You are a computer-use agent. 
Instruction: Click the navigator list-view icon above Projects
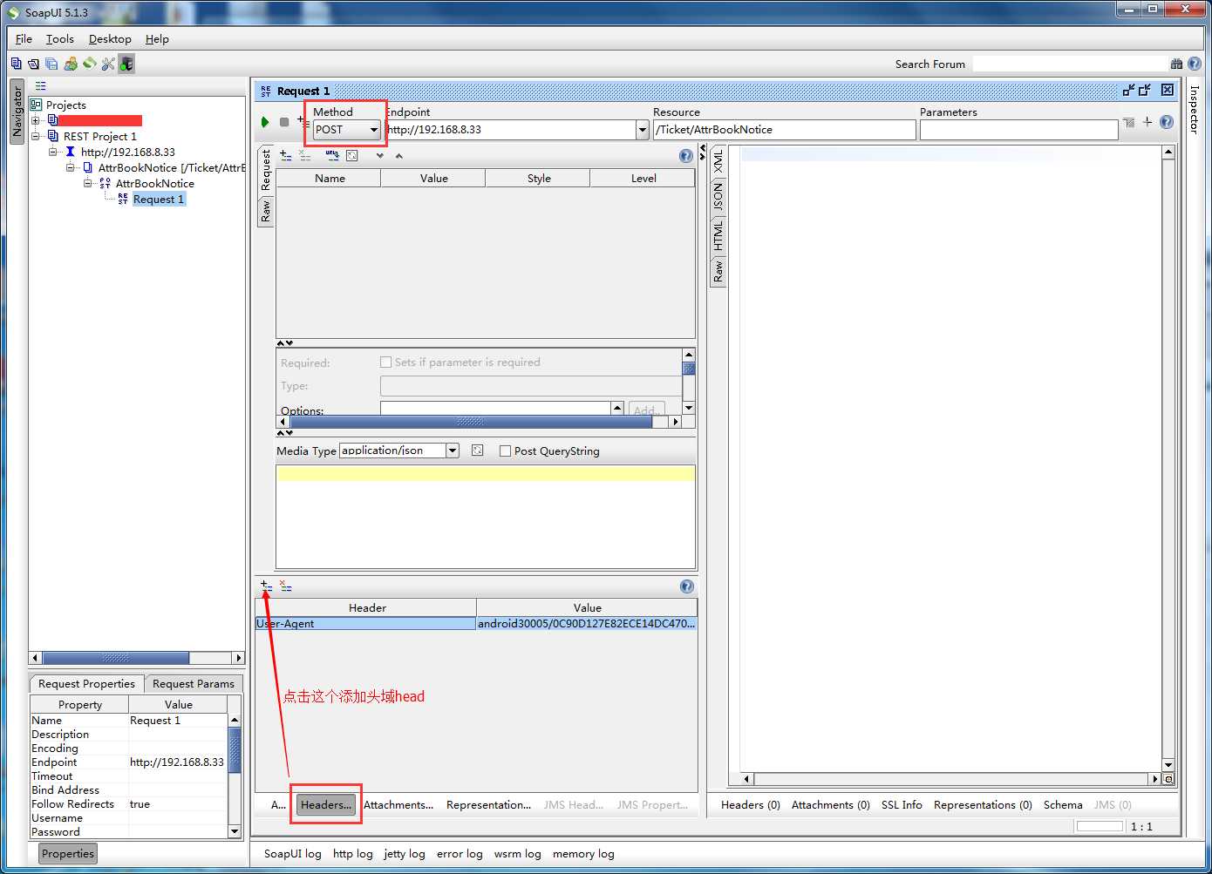40,85
